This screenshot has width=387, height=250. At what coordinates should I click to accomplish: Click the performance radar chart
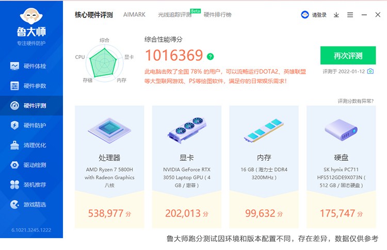[104, 62]
